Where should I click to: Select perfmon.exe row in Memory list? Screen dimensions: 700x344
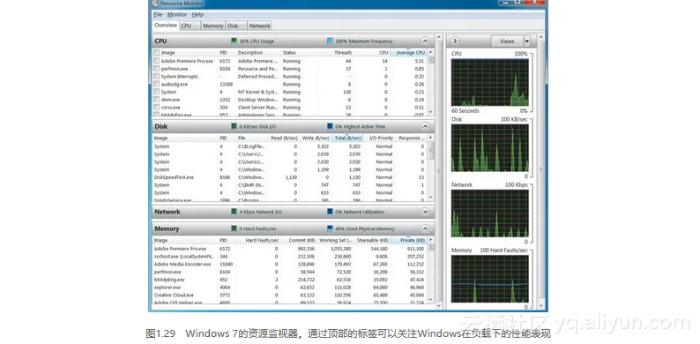(290, 272)
